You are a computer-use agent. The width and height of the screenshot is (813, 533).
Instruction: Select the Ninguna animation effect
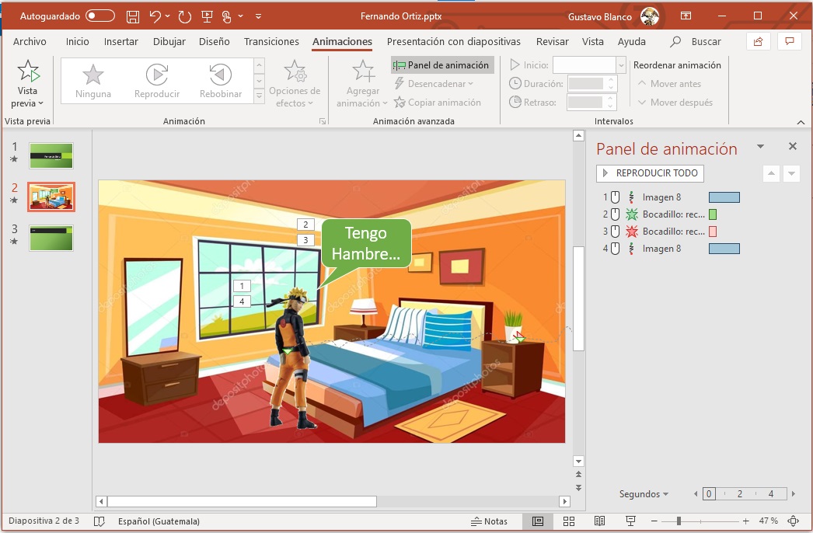click(93, 81)
